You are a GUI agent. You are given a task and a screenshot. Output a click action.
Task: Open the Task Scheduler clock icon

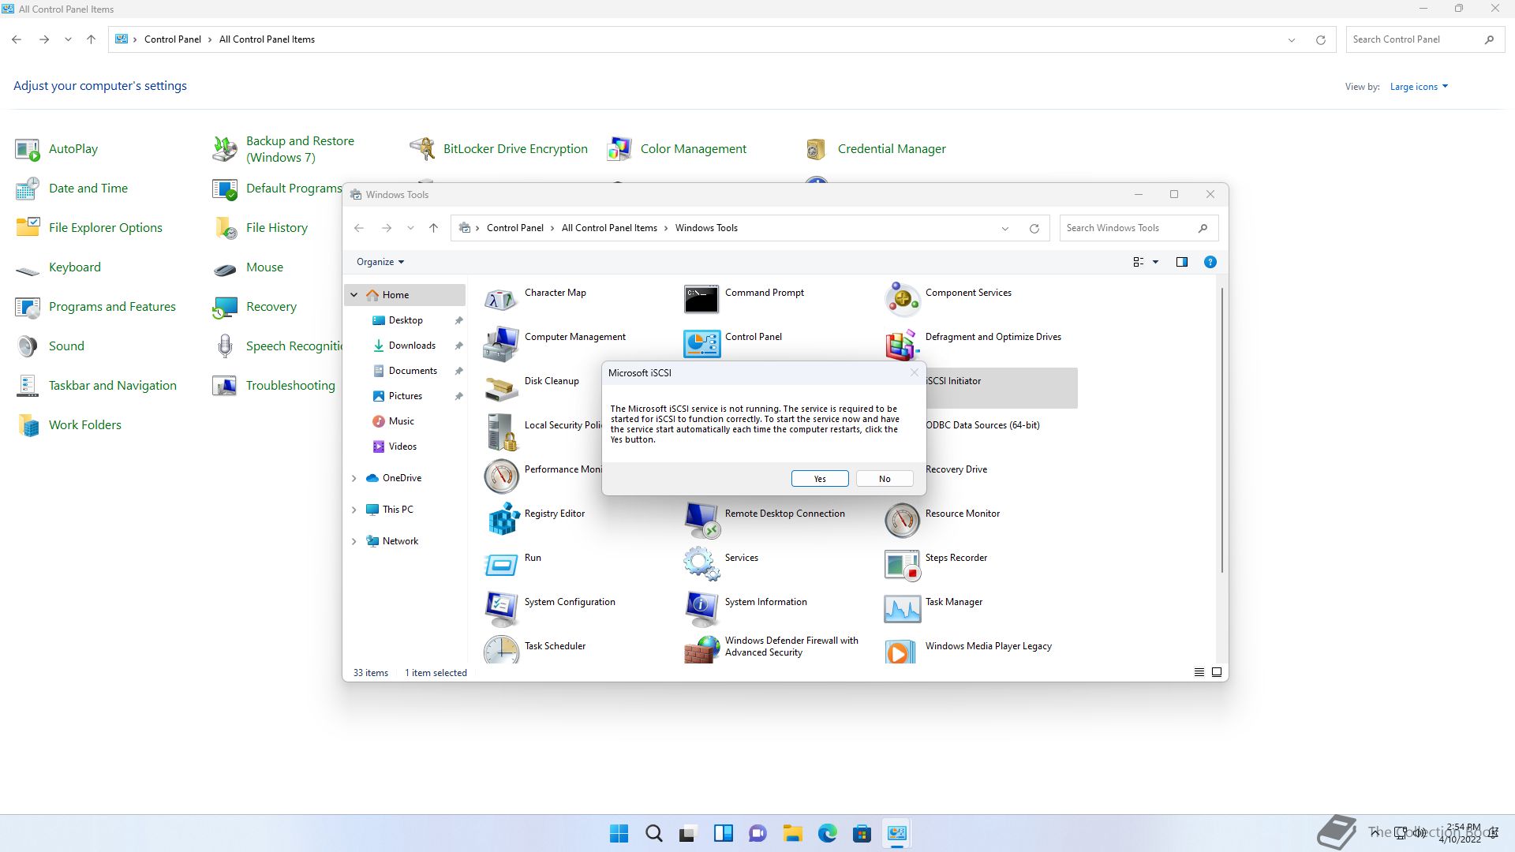tap(501, 650)
